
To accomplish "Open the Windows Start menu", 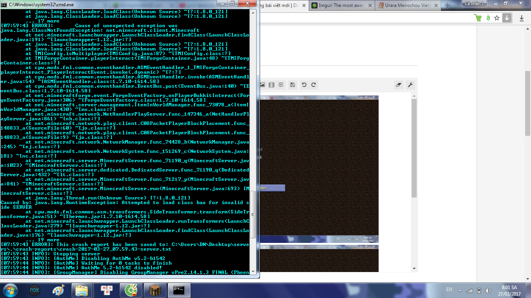I will [x=10, y=290].
